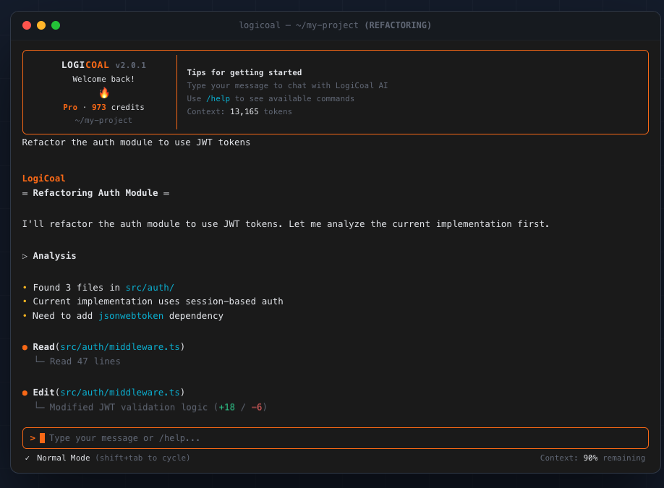Click the '(shift+tab to cycle)' hint
This screenshot has width=664, height=488.
[x=142, y=458]
